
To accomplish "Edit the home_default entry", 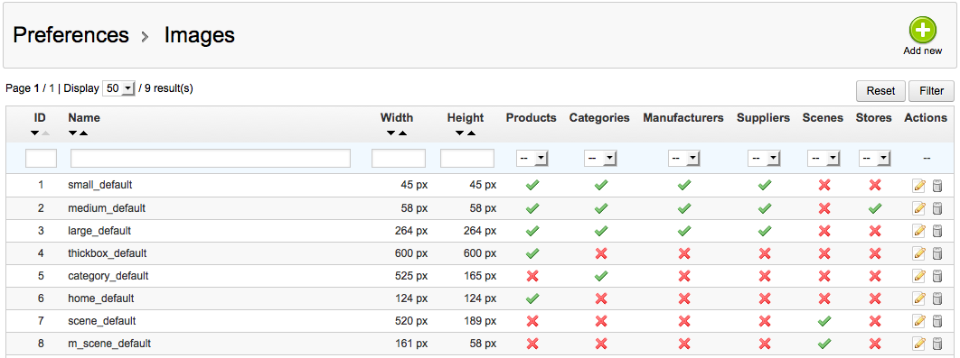I will click(x=918, y=298).
